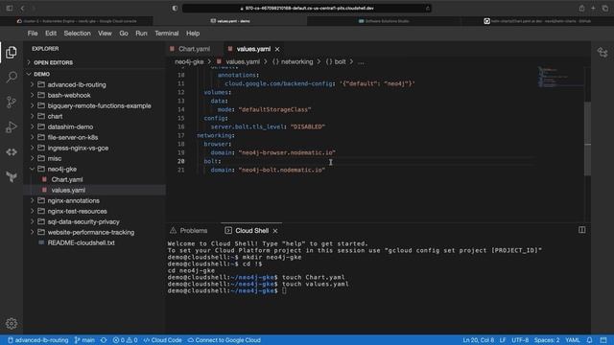Open the View menu
Image resolution: width=614 pixels, height=345 pixels.
(x=105, y=34)
